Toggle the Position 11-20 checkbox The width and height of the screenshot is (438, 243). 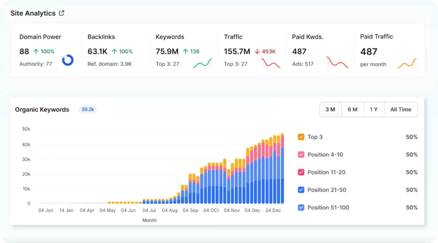[301, 172]
